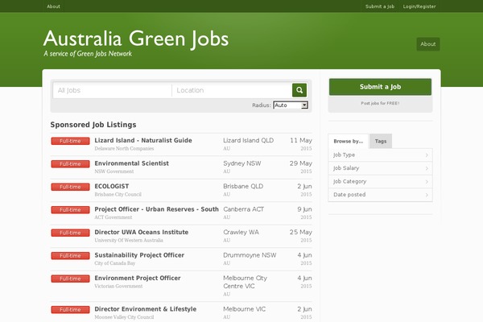Viewport: 483px width, 322px height.
Task: Click the Drummoyne NSW location text
Action: pos(250,255)
